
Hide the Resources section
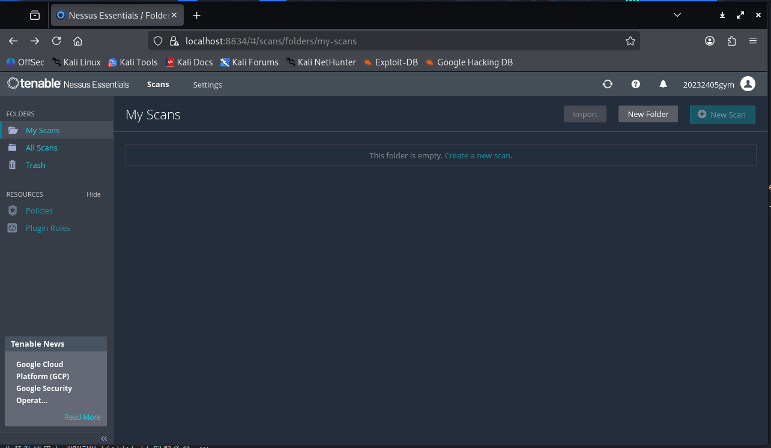[x=94, y=194]
